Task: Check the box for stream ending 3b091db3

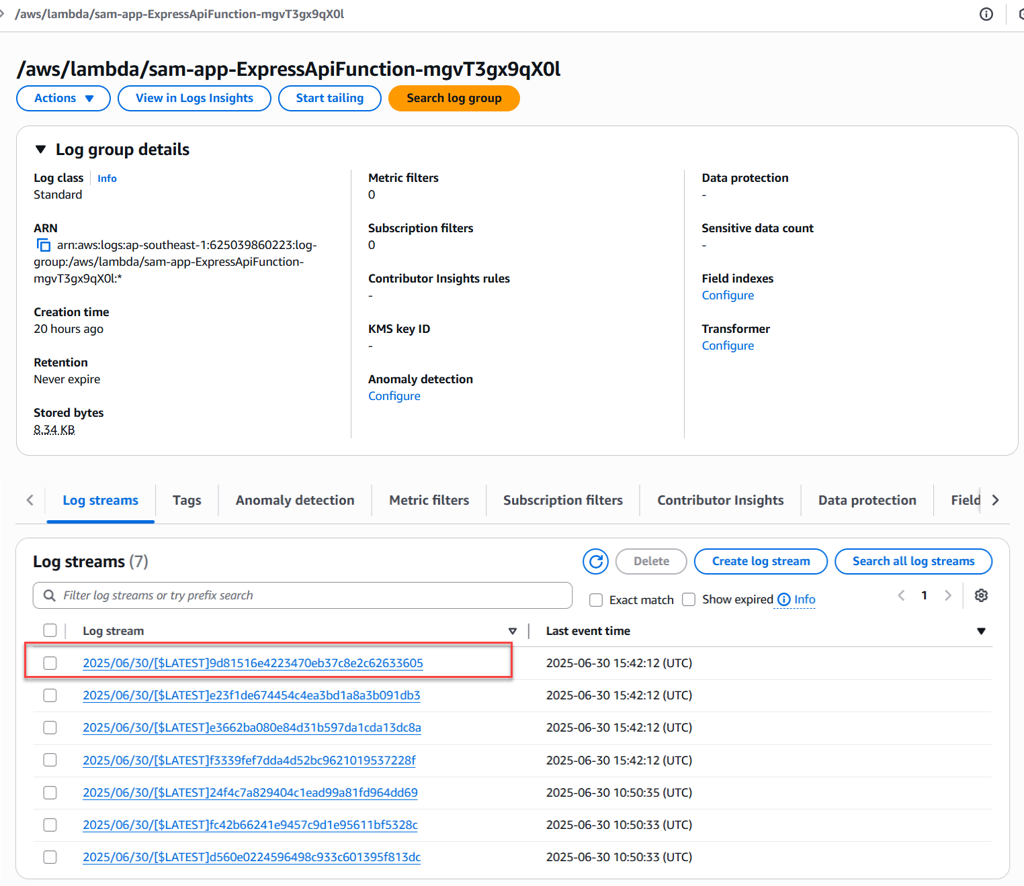Action: 50,695
